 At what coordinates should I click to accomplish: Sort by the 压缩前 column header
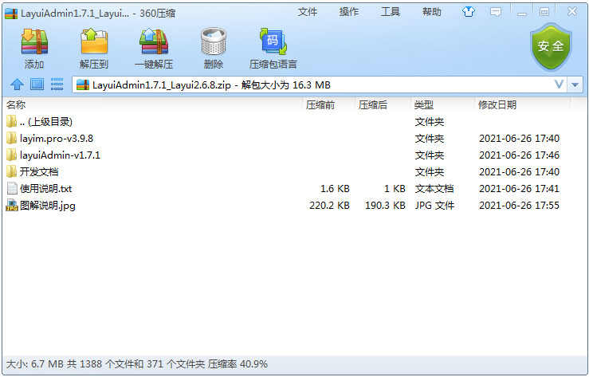(320, 104)
